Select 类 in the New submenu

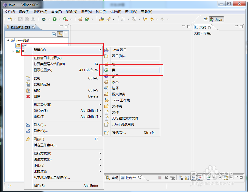[x=131, y=70]
